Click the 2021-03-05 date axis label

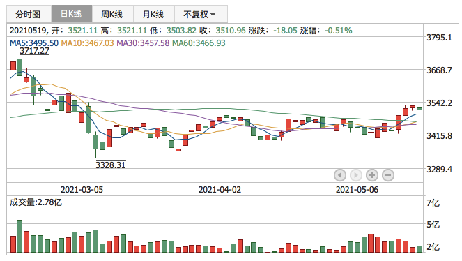click(x=82, y=189)
